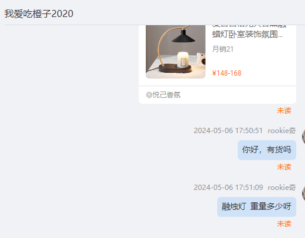Select the message bubble 融烛灯 重量多少呀
Image resolution: width=305 pixels, height=238 pixels.
click(256, 207)
